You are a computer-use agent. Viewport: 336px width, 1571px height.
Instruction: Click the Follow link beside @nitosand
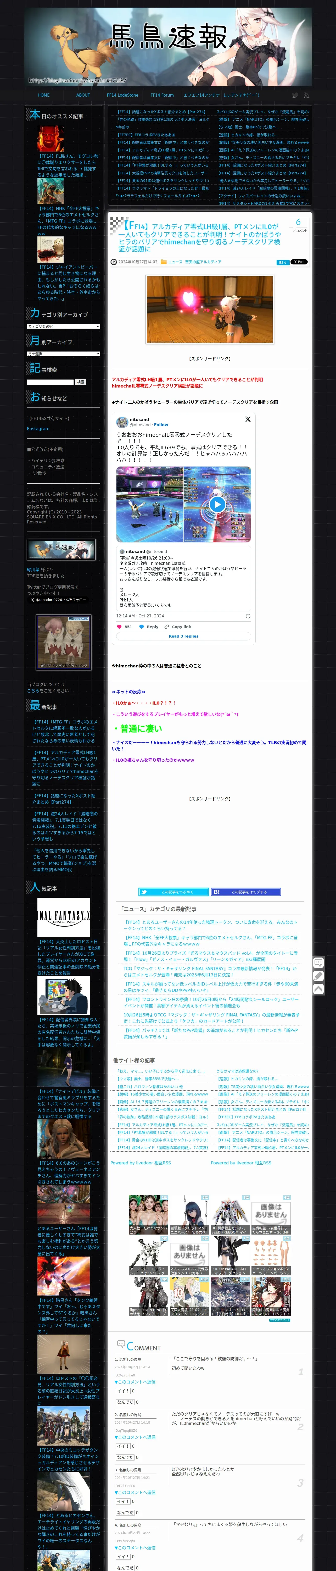(x=161, y=425)
